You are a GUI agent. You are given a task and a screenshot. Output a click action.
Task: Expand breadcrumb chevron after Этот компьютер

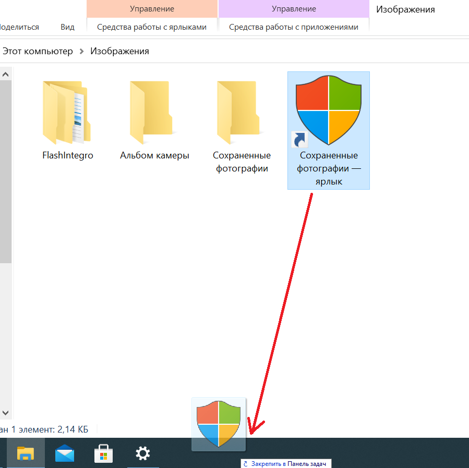tap(81, 52)
